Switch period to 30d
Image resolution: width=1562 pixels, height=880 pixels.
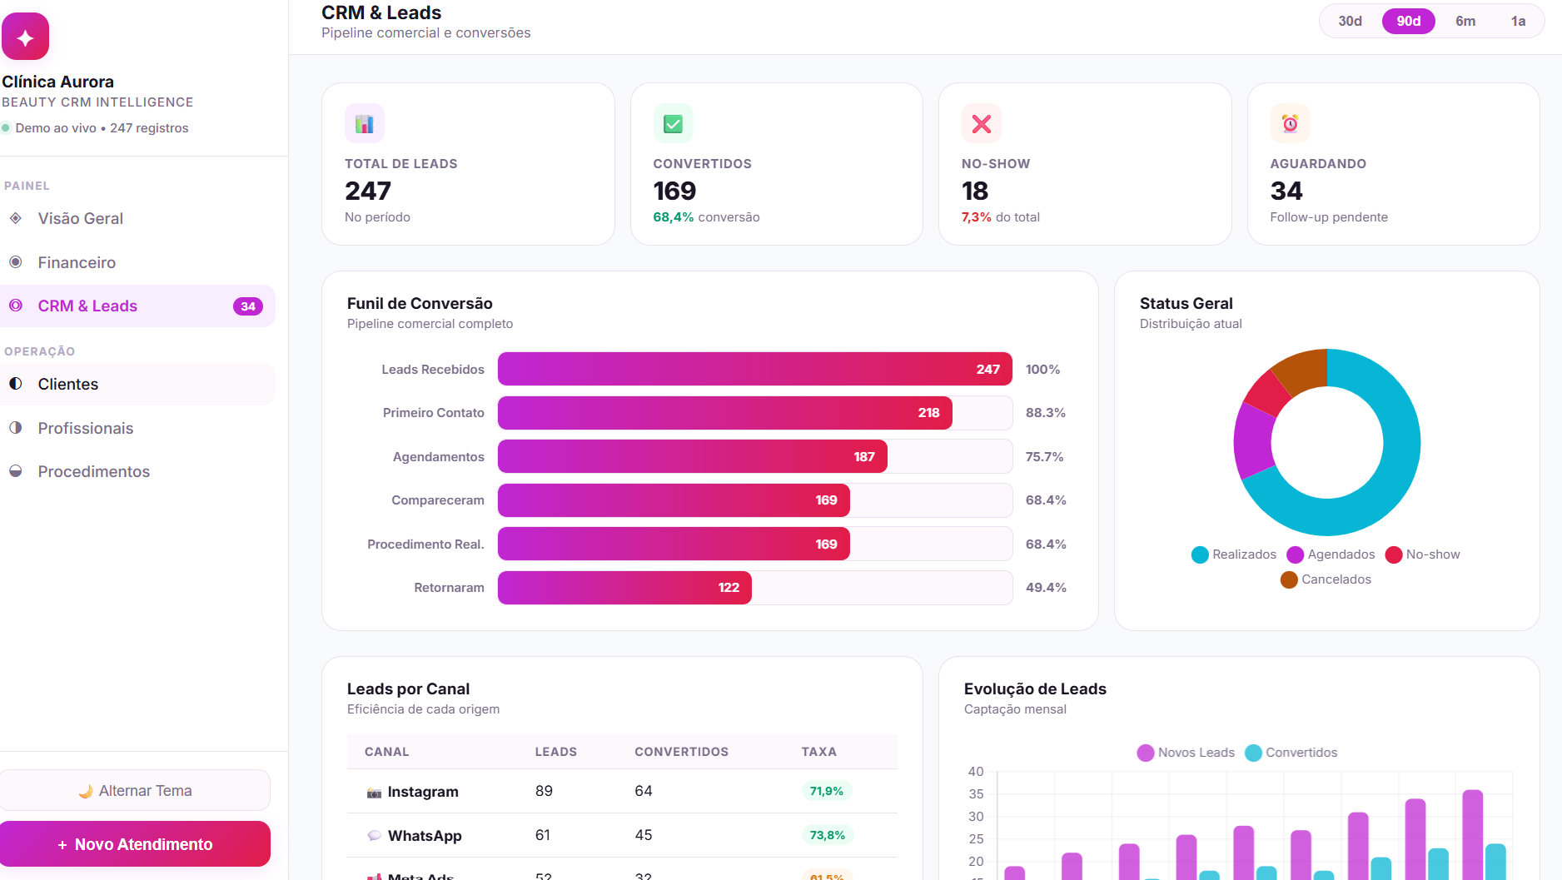[x=1350, y=21]
